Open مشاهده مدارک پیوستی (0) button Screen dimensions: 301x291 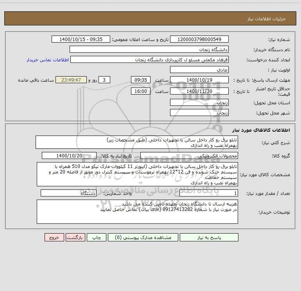[143, 237]
